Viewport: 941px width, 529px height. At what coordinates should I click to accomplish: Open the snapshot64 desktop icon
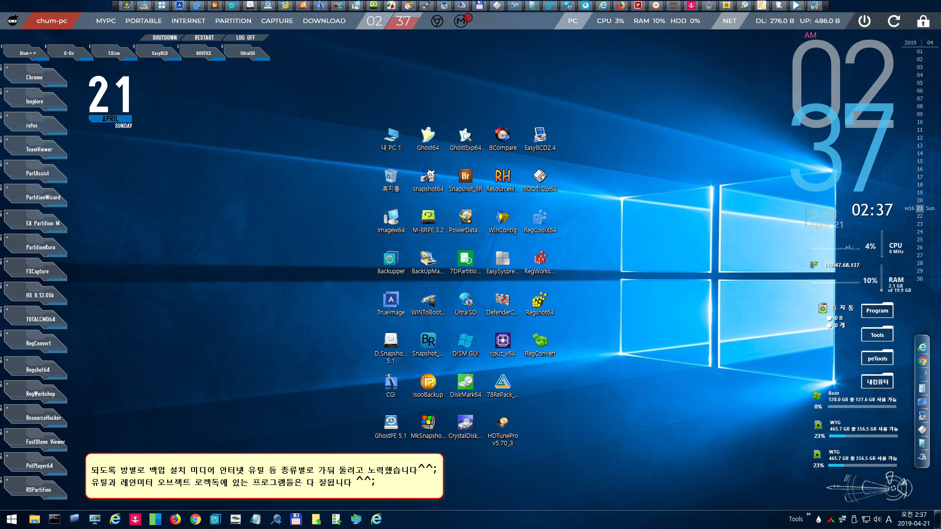[x=428, y=179]
